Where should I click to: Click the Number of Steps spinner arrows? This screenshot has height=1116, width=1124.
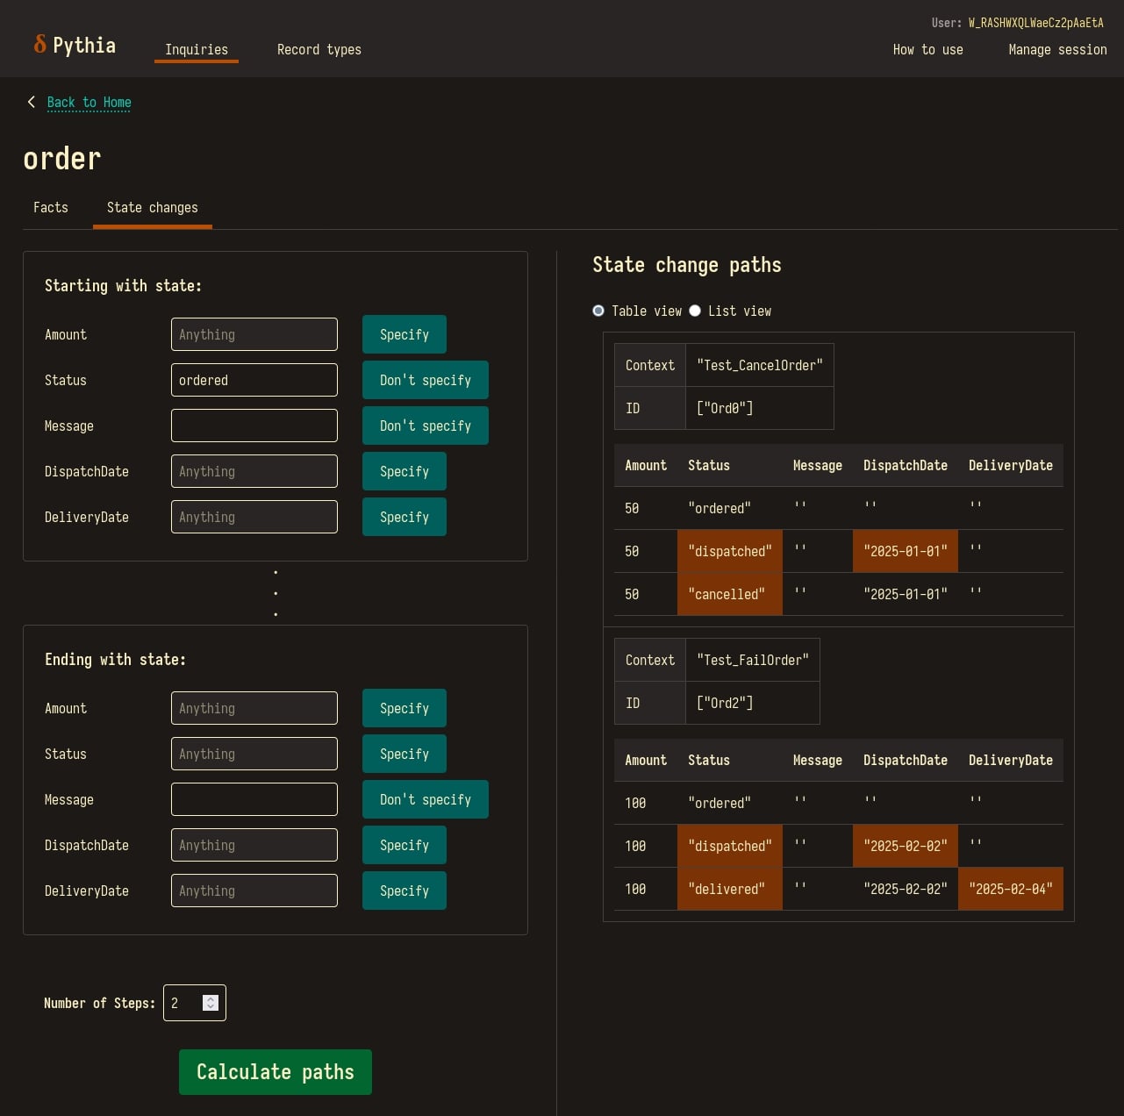(x=211, y=1003)
